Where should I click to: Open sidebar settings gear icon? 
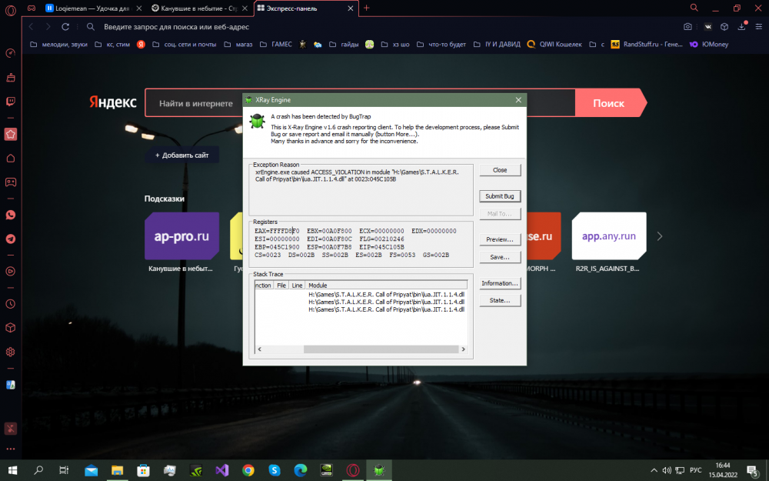(x=11, y=352)
